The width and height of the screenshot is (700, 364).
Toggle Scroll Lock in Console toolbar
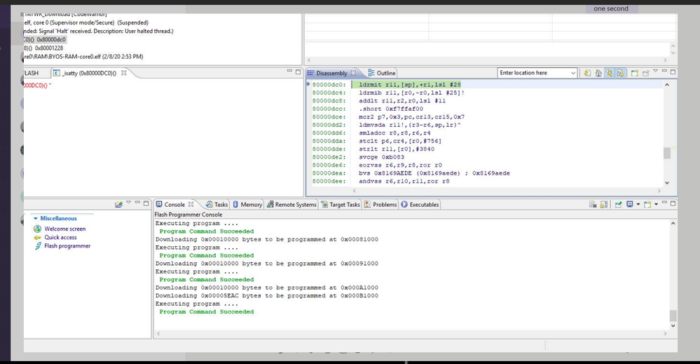(603, 205)
